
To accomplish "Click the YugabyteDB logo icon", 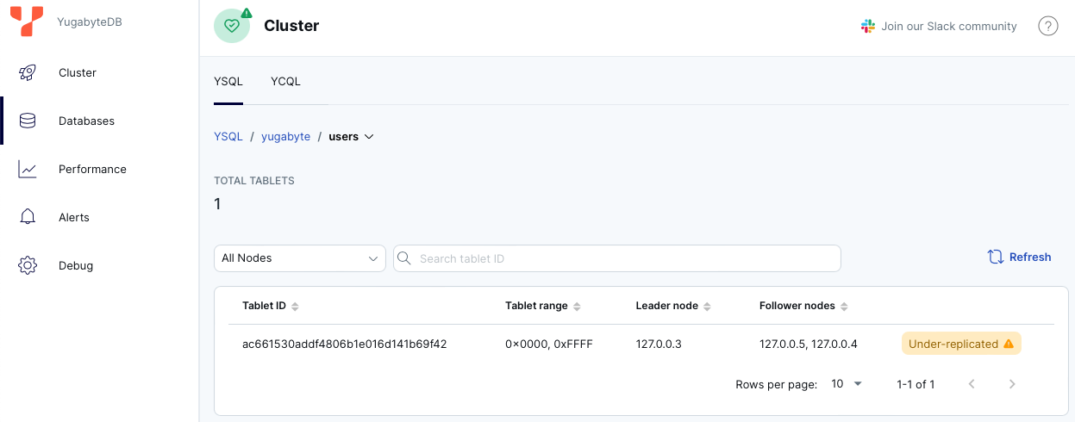I will (27, 22).
